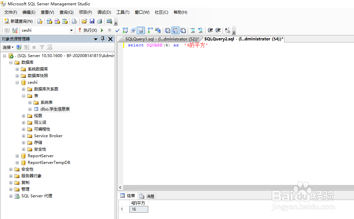This screenshot has height=219, width=354.
Task: Collapse the ceshi database node
Action: click(x=17, y=82)
